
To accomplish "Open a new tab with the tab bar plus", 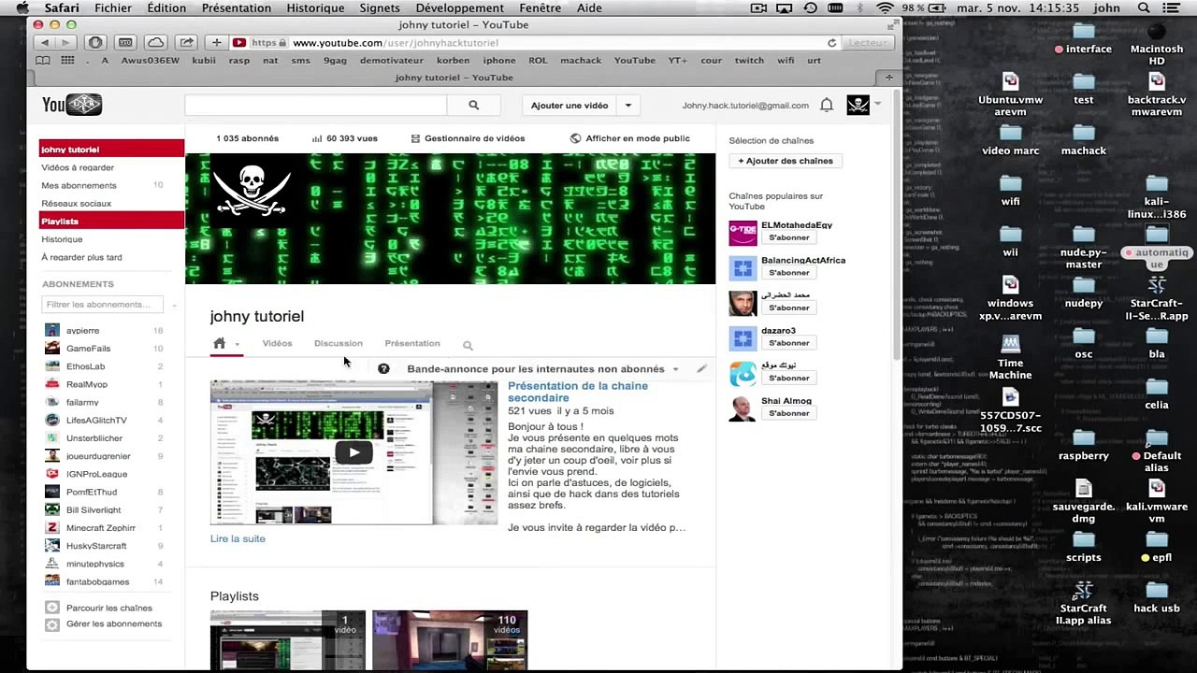I will [888, 78].
